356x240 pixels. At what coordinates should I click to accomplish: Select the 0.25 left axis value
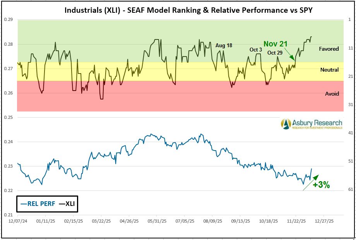[9, 117]
